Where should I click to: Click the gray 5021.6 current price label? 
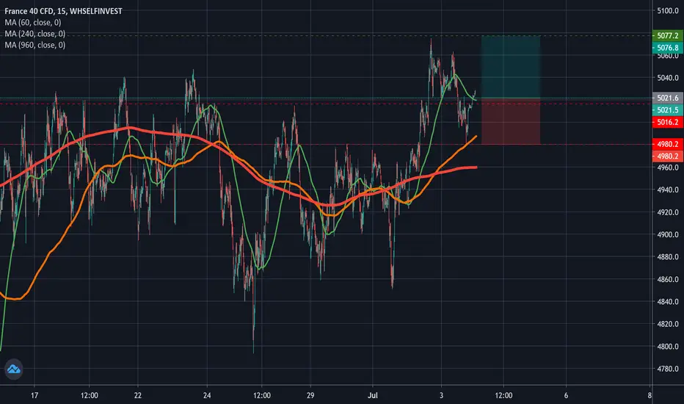point(667,98)
